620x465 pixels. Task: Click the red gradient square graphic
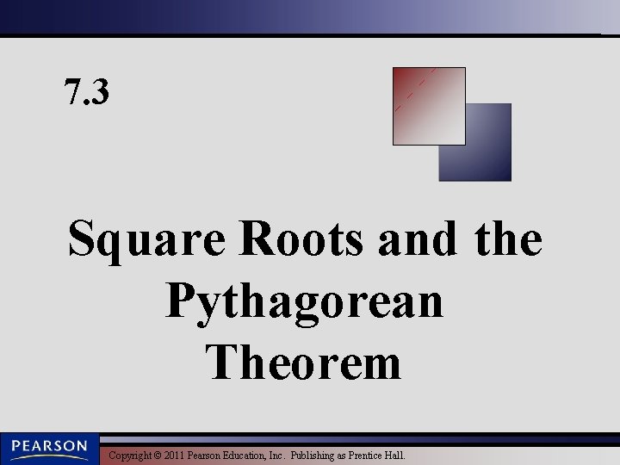click(429, 106)
